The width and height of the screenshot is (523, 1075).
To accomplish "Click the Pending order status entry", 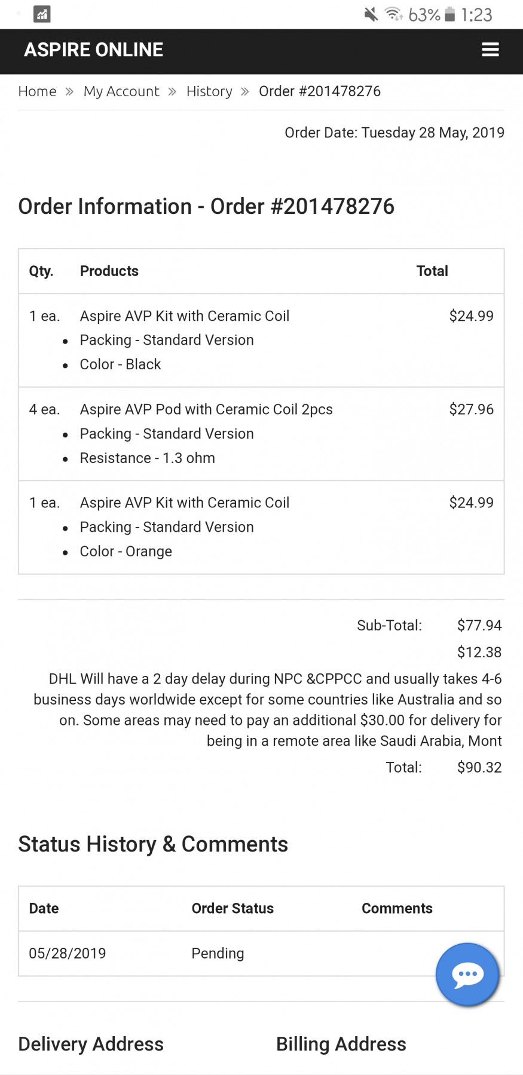I will click(x=218, y=953).
